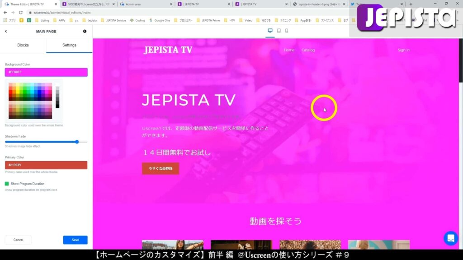
Task: Open the Google One bookmark
Action: pos(160,20)
